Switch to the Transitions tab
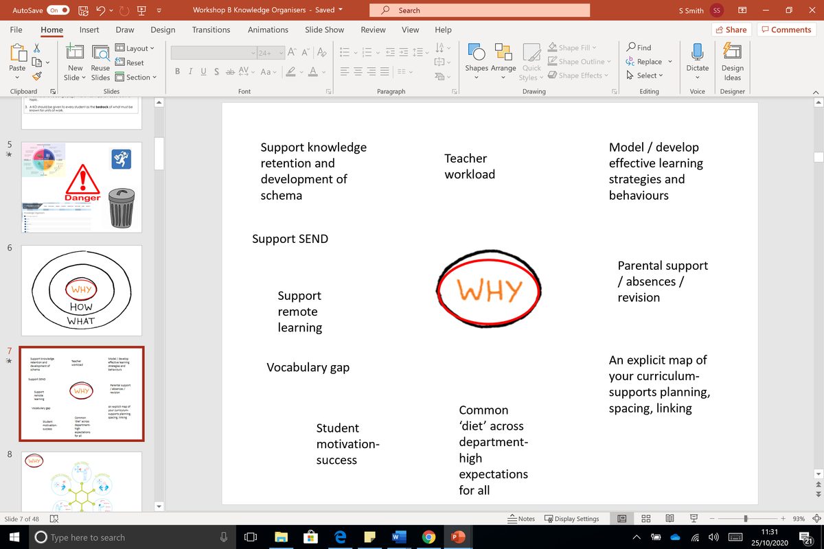This screenshot has width=824, height=549. coord(211,30)
